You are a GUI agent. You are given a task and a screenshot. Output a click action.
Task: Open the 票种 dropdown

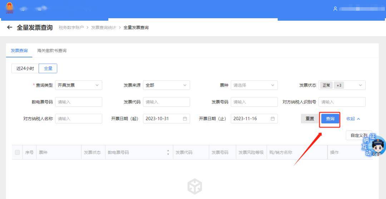[x=254, y=85]
